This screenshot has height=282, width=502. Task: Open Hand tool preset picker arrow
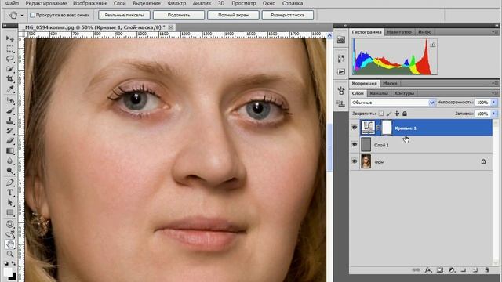[22, 15]
